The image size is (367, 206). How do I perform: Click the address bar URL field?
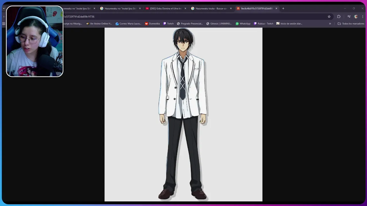(195, 17)
